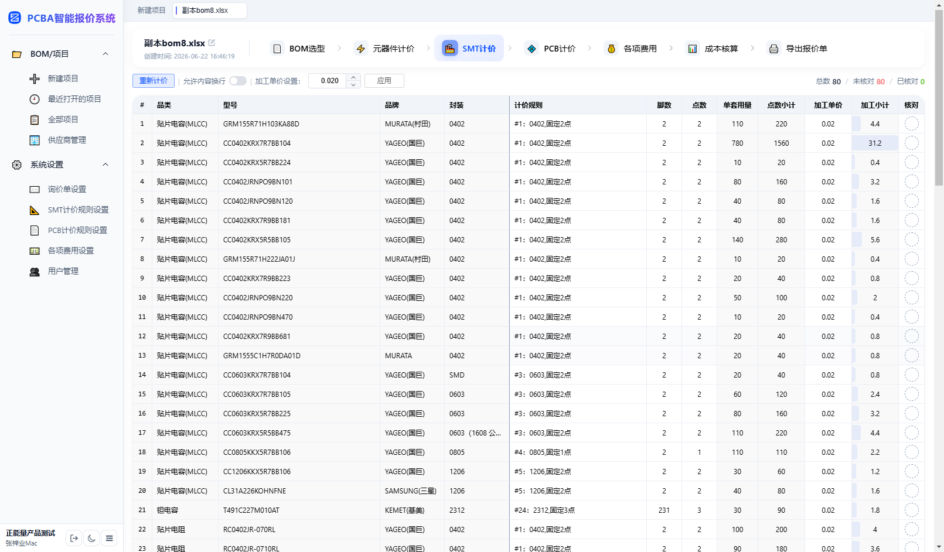Click the 应用 button

[x=384, y=81]
